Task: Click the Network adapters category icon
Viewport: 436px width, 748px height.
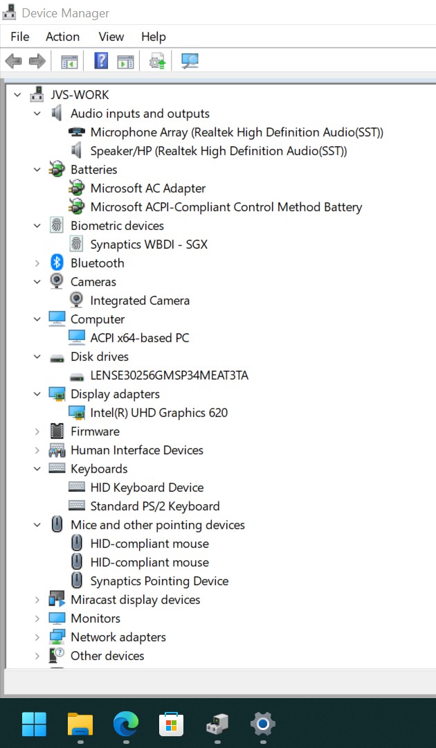Action: (57, 637)
